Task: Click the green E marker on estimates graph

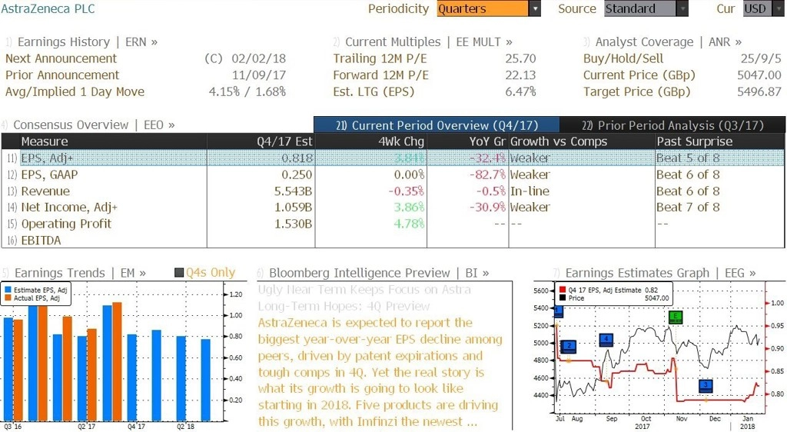Action: click(676, 317)
